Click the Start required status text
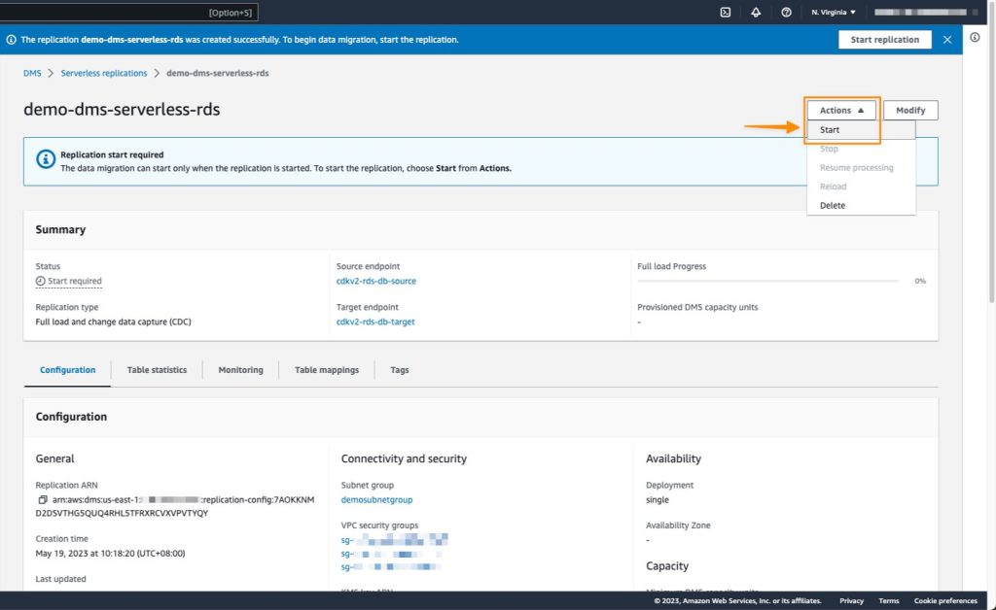This screenshot has height=610, width=996. point(74,281)
